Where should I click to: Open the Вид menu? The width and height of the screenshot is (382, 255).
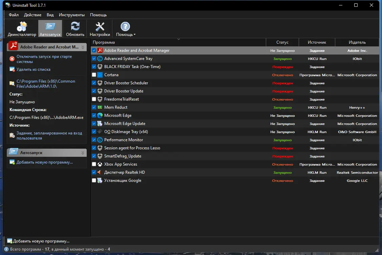tap(50, 15)
